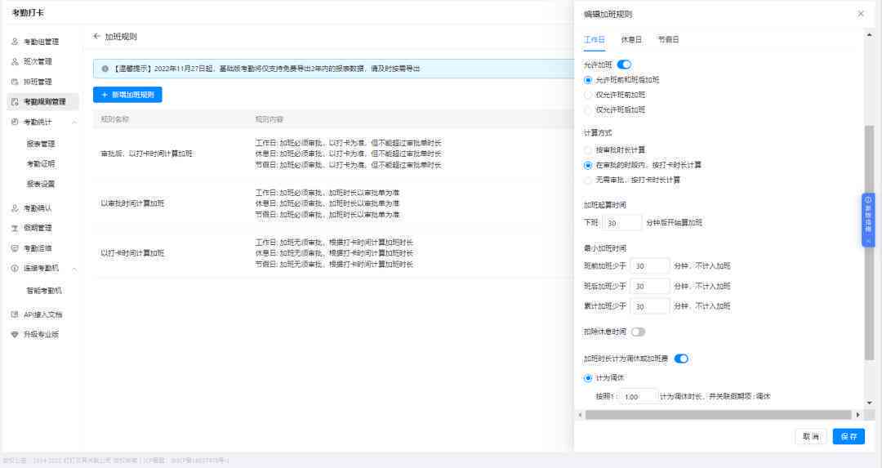Switch to the 工作日 tab
This screenshot has height=468, width=882.
point(594,39)
